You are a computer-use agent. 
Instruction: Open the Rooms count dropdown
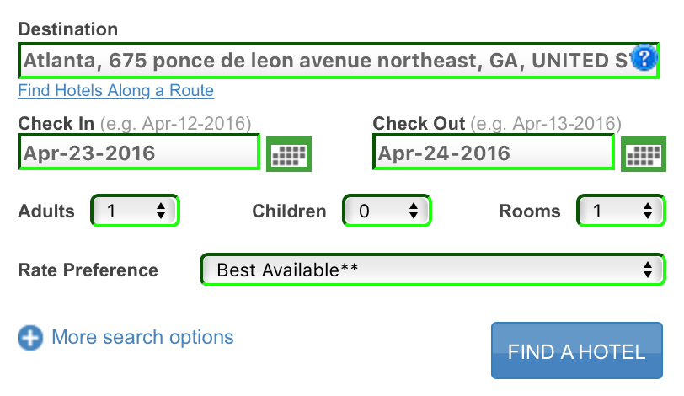[621, 211]
